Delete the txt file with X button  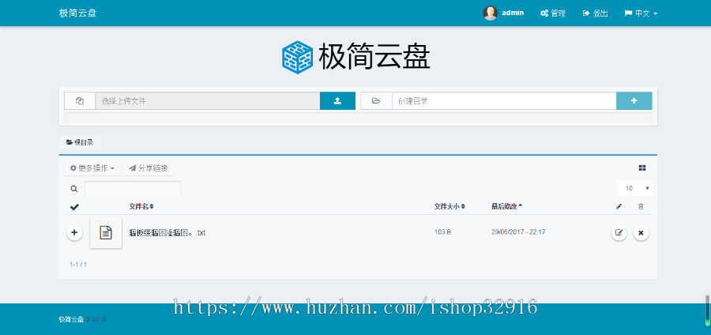[641, 233]
